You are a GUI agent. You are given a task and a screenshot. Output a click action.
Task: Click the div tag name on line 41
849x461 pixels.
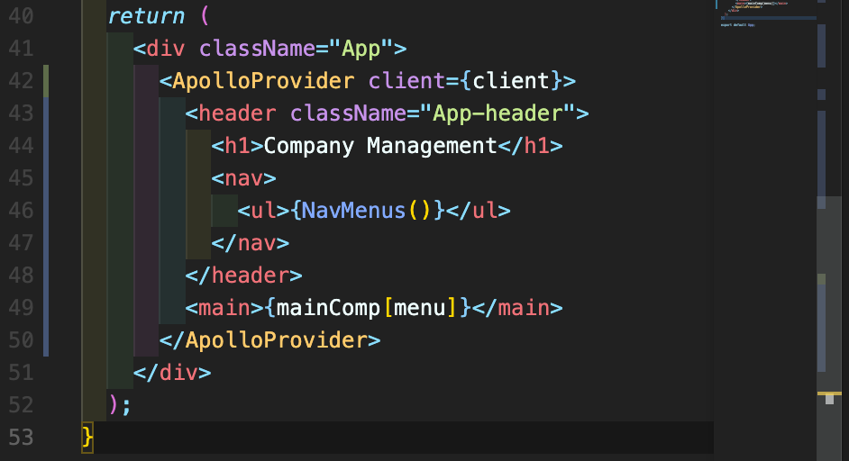click(x=166, y=49)
